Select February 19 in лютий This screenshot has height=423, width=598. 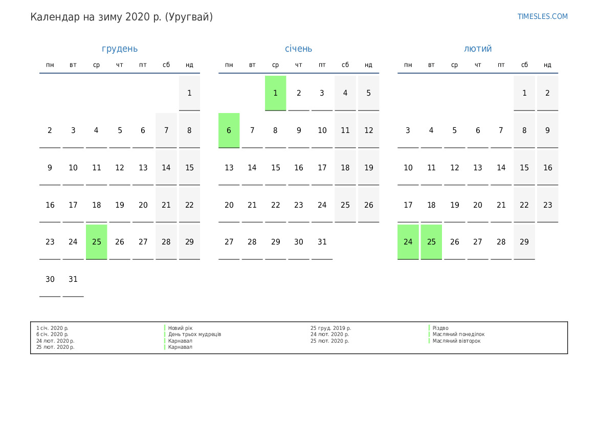click(455, 205)
